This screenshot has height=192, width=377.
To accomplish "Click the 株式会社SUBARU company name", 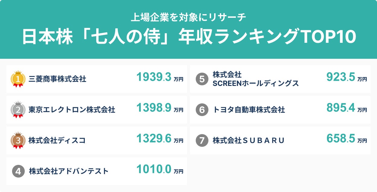I will (x=249, y=140).
